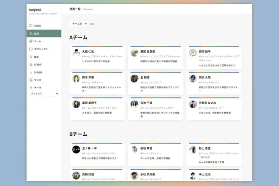This screenshot has height=186, width=279.
Task: Click the 45名 count label
Action: pyautogui.click(x=92, y=24)
